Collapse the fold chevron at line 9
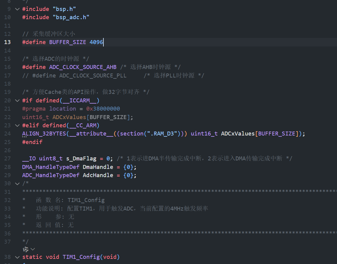 click(x=17, y=9)
